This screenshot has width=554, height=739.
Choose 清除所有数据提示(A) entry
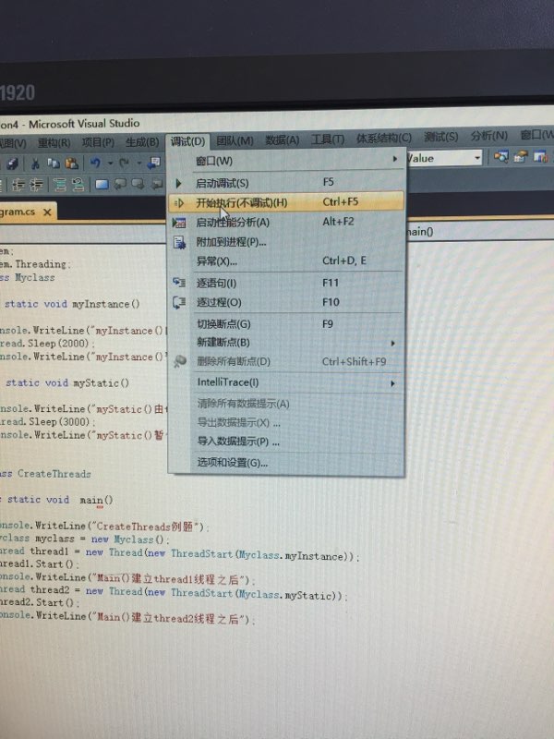[x=286, y=404]
